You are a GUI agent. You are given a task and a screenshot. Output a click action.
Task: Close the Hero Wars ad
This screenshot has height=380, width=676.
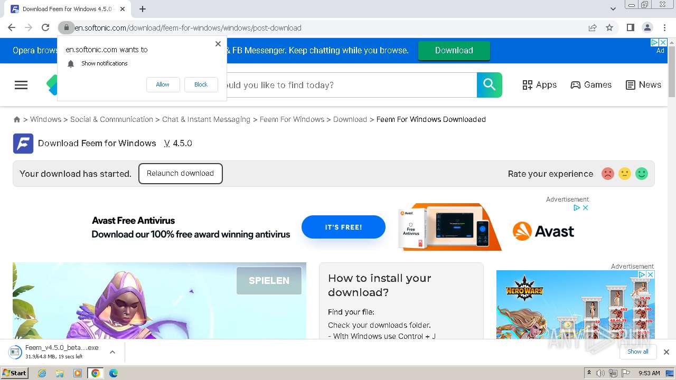coord(651,275)
